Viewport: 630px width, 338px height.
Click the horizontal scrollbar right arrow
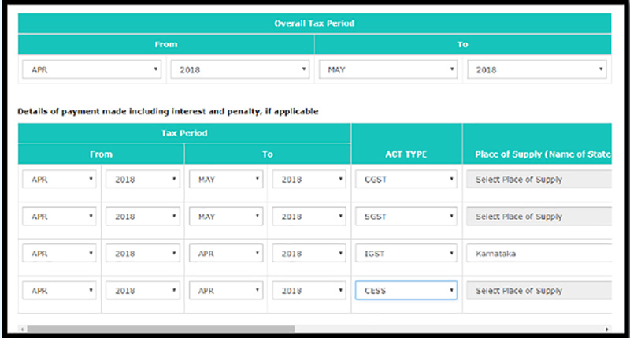coord(606,329)
